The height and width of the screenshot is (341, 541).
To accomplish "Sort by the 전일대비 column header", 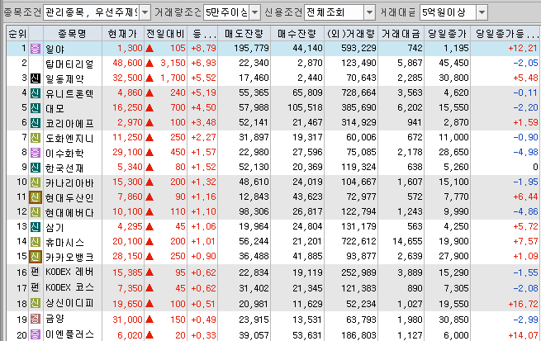I will pyautogui.click(x=166, y=34).
